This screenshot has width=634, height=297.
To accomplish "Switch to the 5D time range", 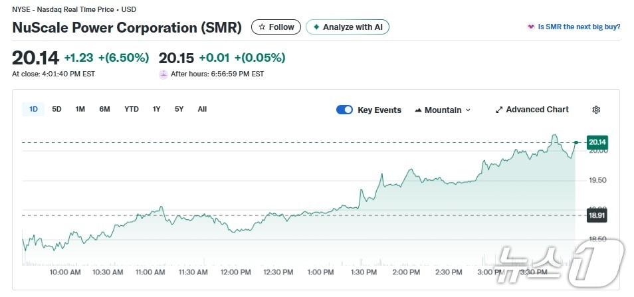I will (x=56, y=109).
